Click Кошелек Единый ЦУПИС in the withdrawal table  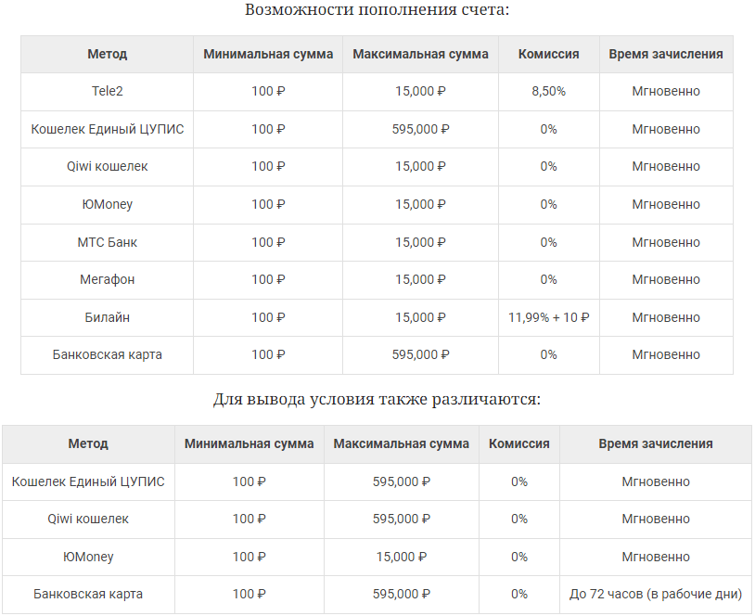(88, 481)
